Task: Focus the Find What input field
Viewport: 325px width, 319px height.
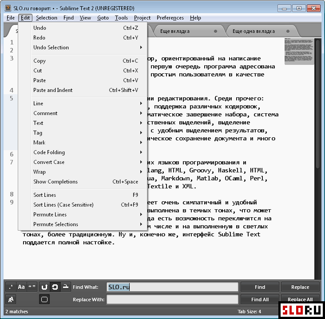Action: tap(172, 287)
